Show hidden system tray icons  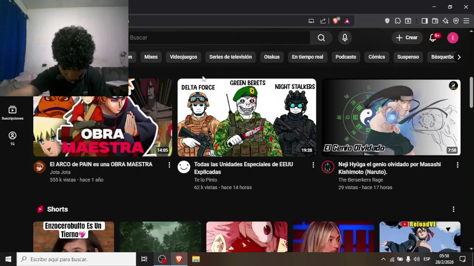[383, 259]
